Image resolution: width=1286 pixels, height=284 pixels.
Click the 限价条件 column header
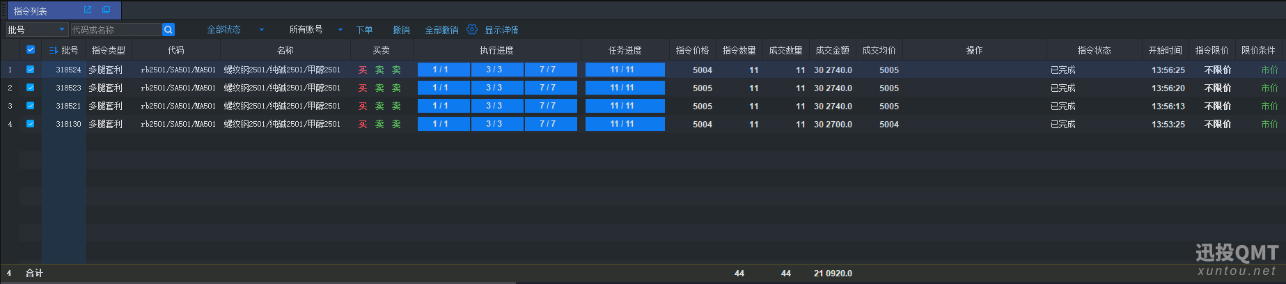pos(1259,50)
